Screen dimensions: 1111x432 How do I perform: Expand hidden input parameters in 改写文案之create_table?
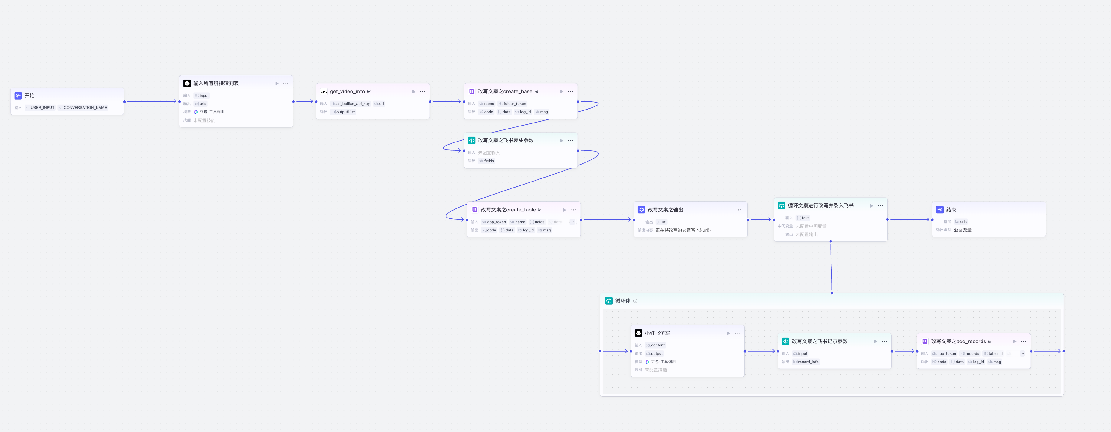tap(572, 222)
